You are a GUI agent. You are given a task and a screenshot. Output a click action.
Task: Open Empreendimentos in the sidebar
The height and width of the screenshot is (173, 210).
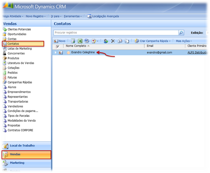coord(19,92)
